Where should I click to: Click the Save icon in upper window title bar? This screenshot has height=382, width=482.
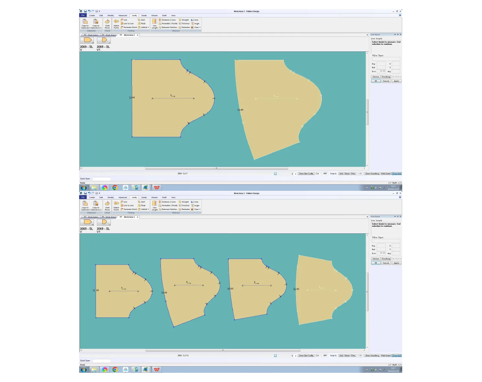[85, 11]
